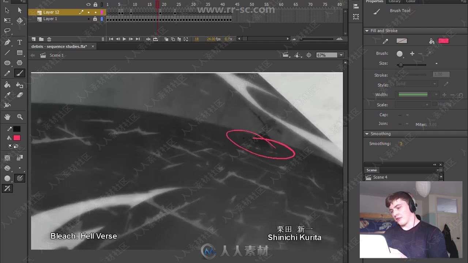This screenshot has width=468, height=263.
Task: Select the Brush tool in toolbox
Action: 20,73
